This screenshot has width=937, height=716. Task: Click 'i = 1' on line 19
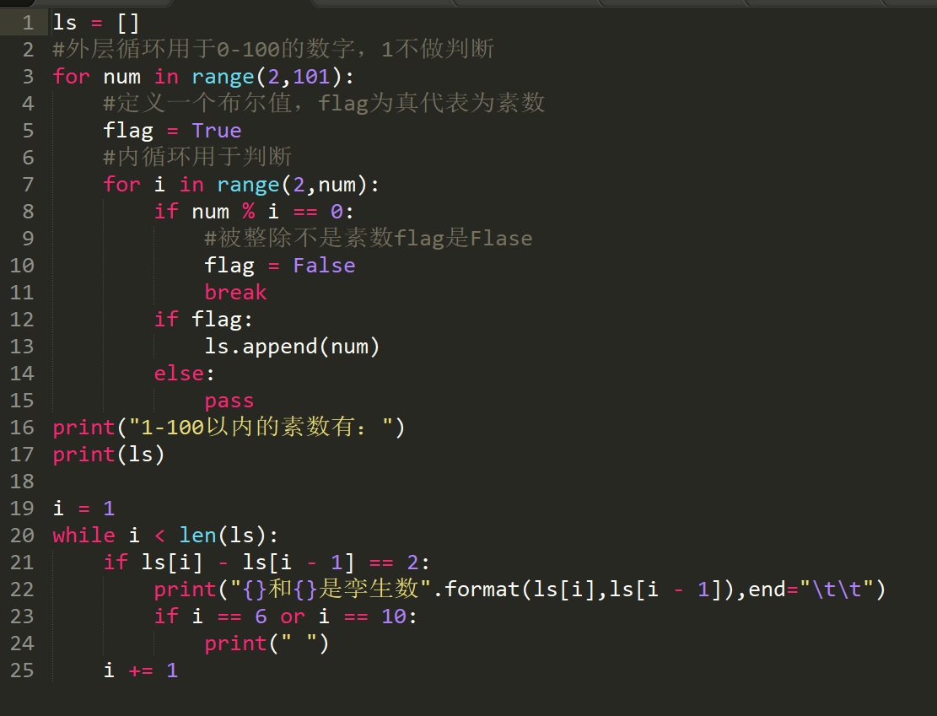point(83,508)
